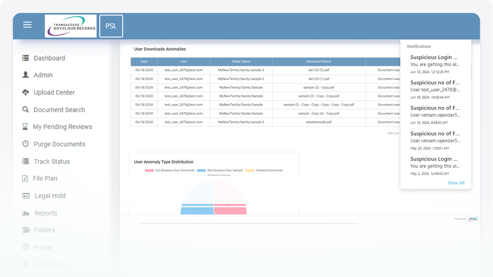The image size is (493, 277).
Task: Click document name adaddsample.pdf
Action: click(x=319, y=122)
